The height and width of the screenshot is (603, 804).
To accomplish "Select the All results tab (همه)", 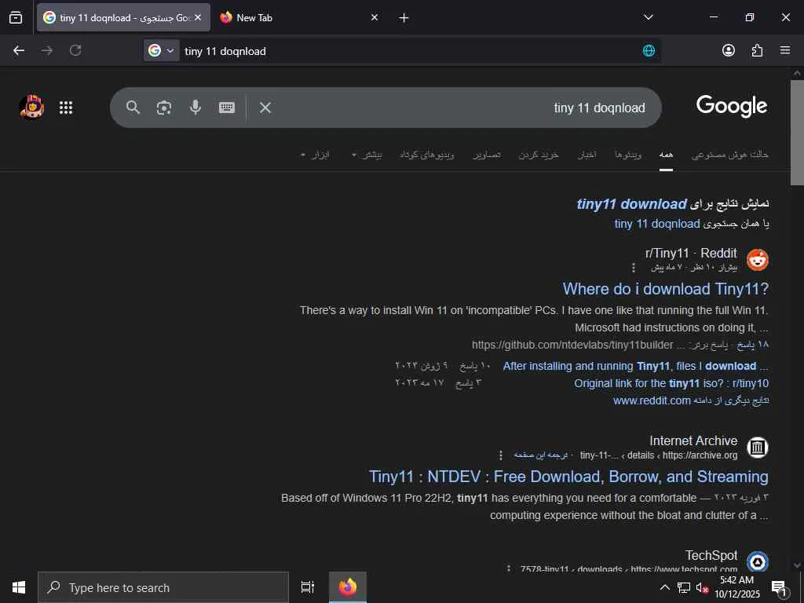I will point(666,155).
